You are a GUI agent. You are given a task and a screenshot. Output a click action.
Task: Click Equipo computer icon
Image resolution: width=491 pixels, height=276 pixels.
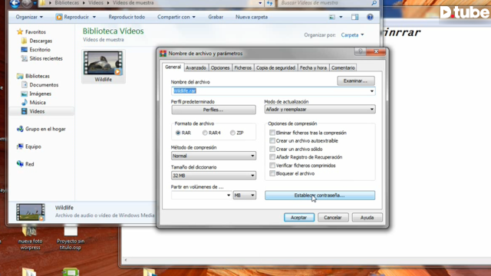[x=20, y=146]
